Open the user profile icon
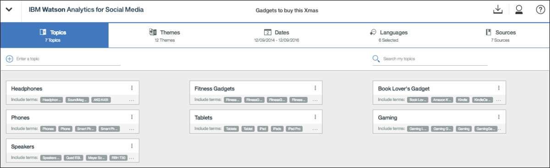Screen dimensions: 550x168 click(519, 10)
